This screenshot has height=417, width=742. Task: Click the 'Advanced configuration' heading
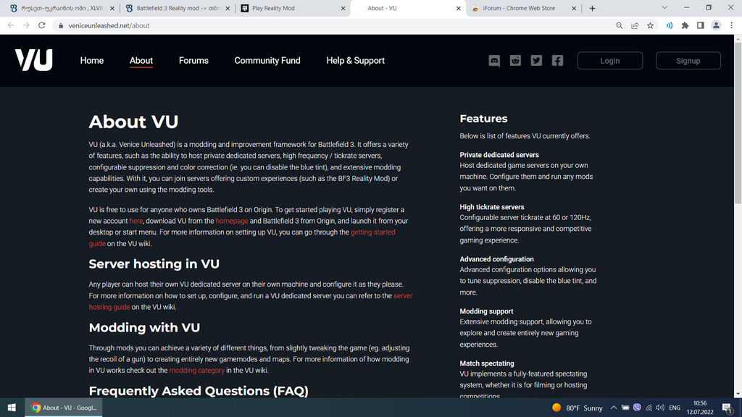click(496, 258)
